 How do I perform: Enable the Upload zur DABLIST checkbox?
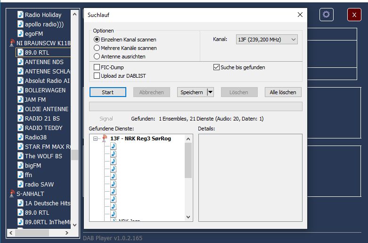97,75
